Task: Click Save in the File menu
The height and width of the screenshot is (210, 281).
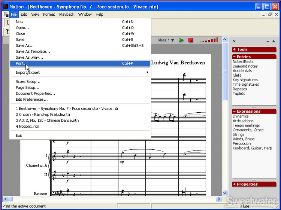Action: click(x=80, y=40)
